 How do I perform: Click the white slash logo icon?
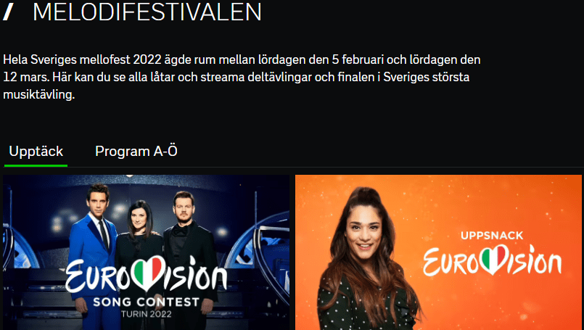[x=8, y=12]
